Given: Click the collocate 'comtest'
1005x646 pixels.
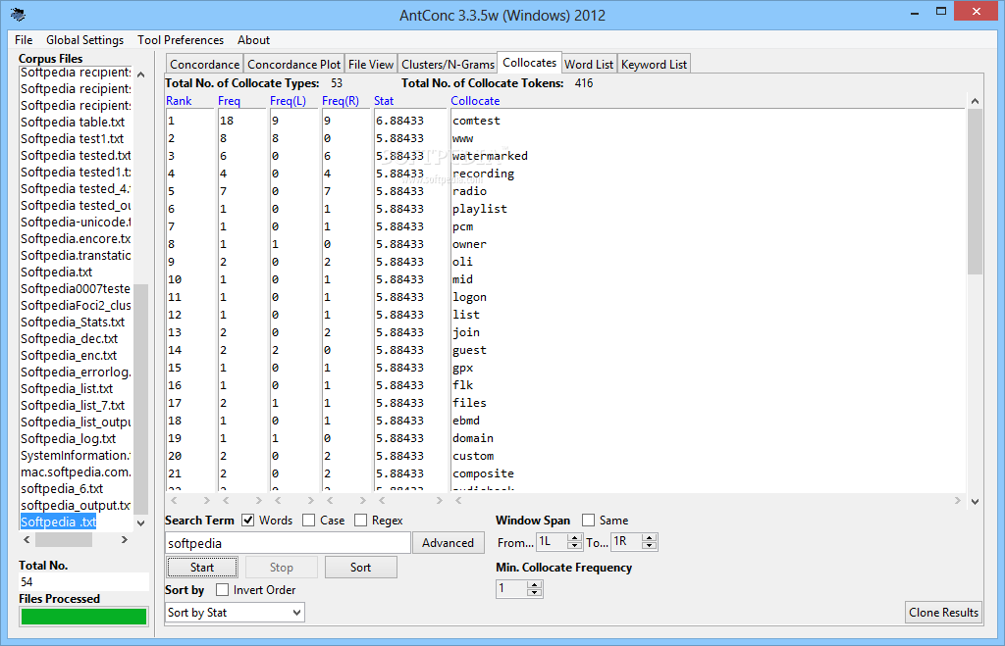Looking at the screenshot, I should pyautogui.click(x=476, y=121).
